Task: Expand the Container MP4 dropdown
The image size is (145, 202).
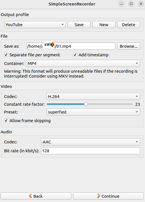Action: click(83, 64)
